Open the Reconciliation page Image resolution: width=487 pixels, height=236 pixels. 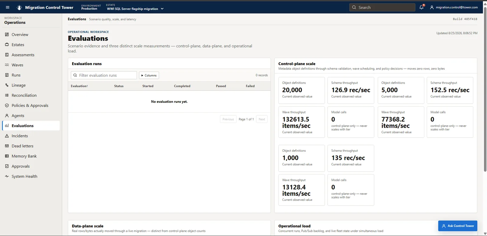[x=31, y=95]
